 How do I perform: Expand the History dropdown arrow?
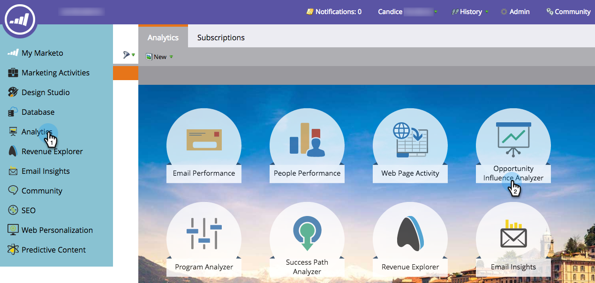click(487, 12)
